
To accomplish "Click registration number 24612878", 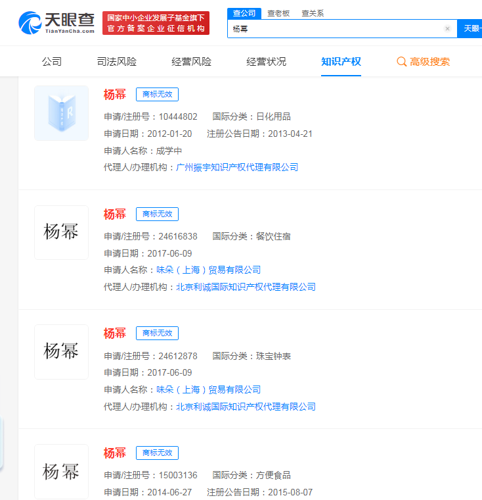I will [178, 356].
